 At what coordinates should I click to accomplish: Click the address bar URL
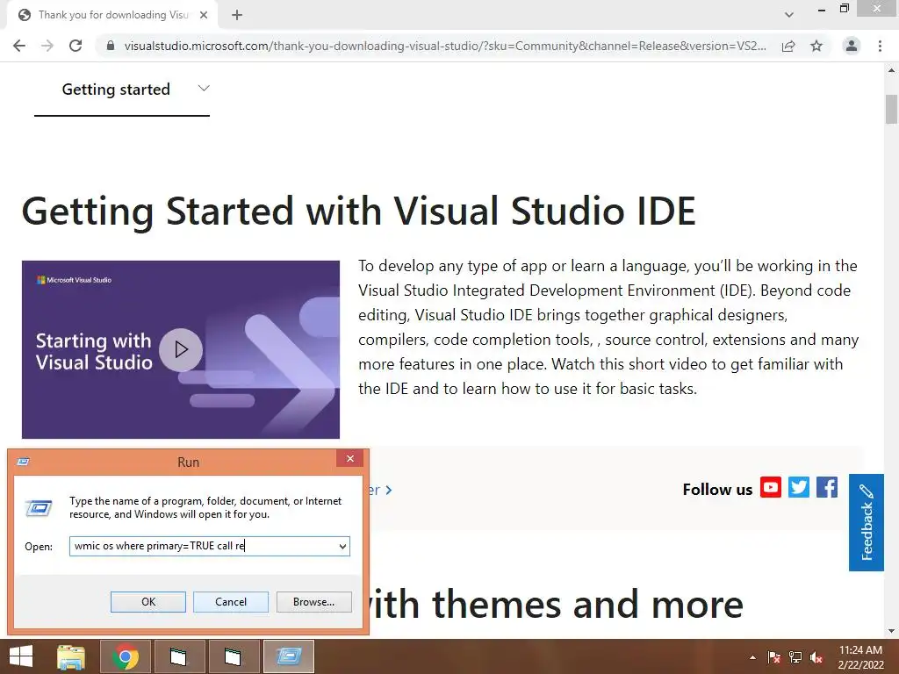click(445, 46)
